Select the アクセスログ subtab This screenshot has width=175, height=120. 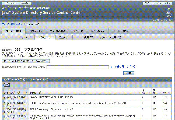coord(45,37)
